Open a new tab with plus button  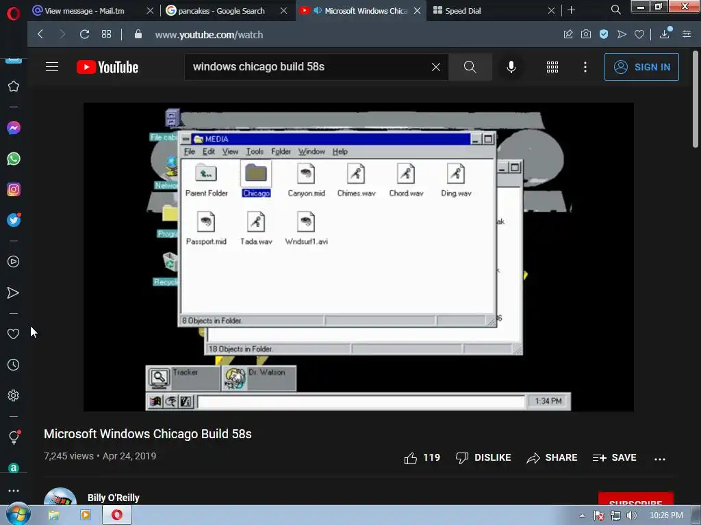pyautogui.click(x=571, y=10)
